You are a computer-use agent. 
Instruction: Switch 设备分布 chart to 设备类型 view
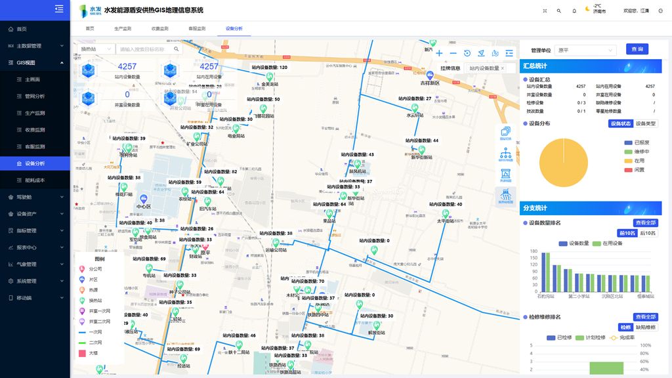[x=646, y=123]
